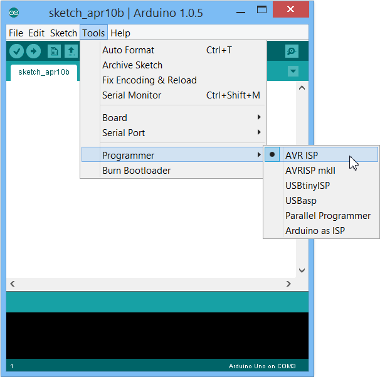Click the New sketch file icon
The height and width of the screenshot is (377, 380).
pyautogui.click(x=54, y=51)
